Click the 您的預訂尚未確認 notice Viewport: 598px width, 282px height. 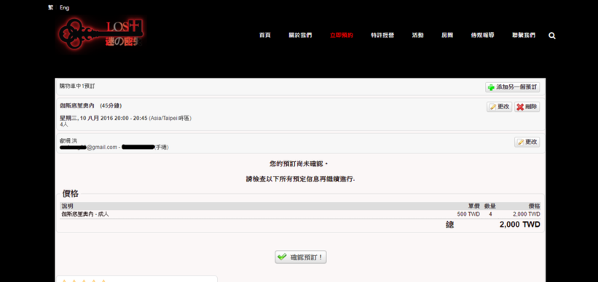[299, 164]
